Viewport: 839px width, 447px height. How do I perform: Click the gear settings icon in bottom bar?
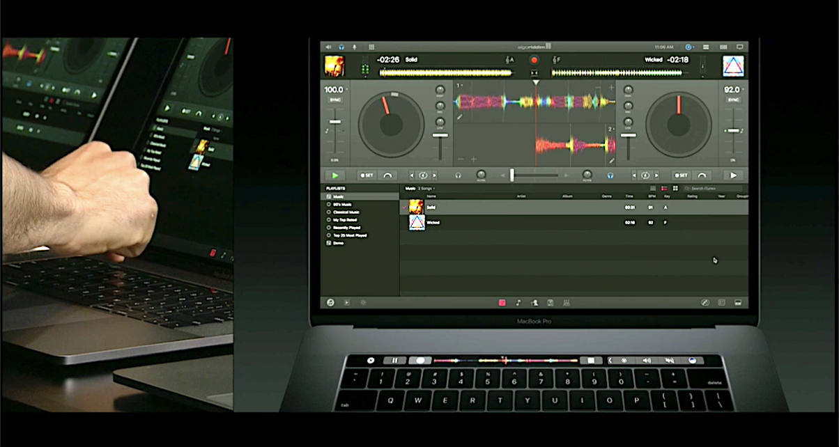coord(363,303)
